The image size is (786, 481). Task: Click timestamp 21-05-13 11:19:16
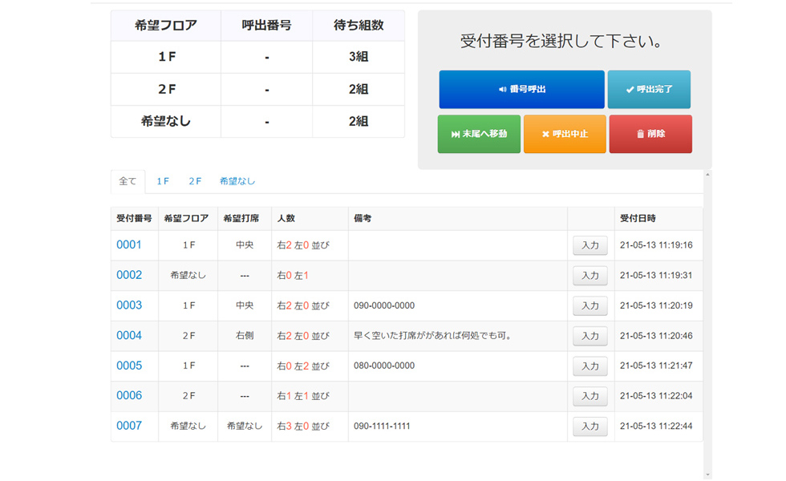tap(656, 245)
